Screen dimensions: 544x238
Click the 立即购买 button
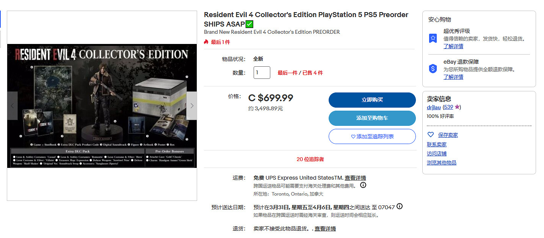click(372, 100)
